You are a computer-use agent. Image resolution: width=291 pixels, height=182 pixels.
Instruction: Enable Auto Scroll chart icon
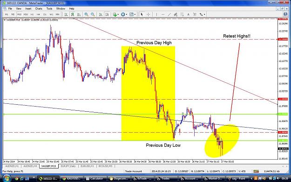[x=101, y=14]
